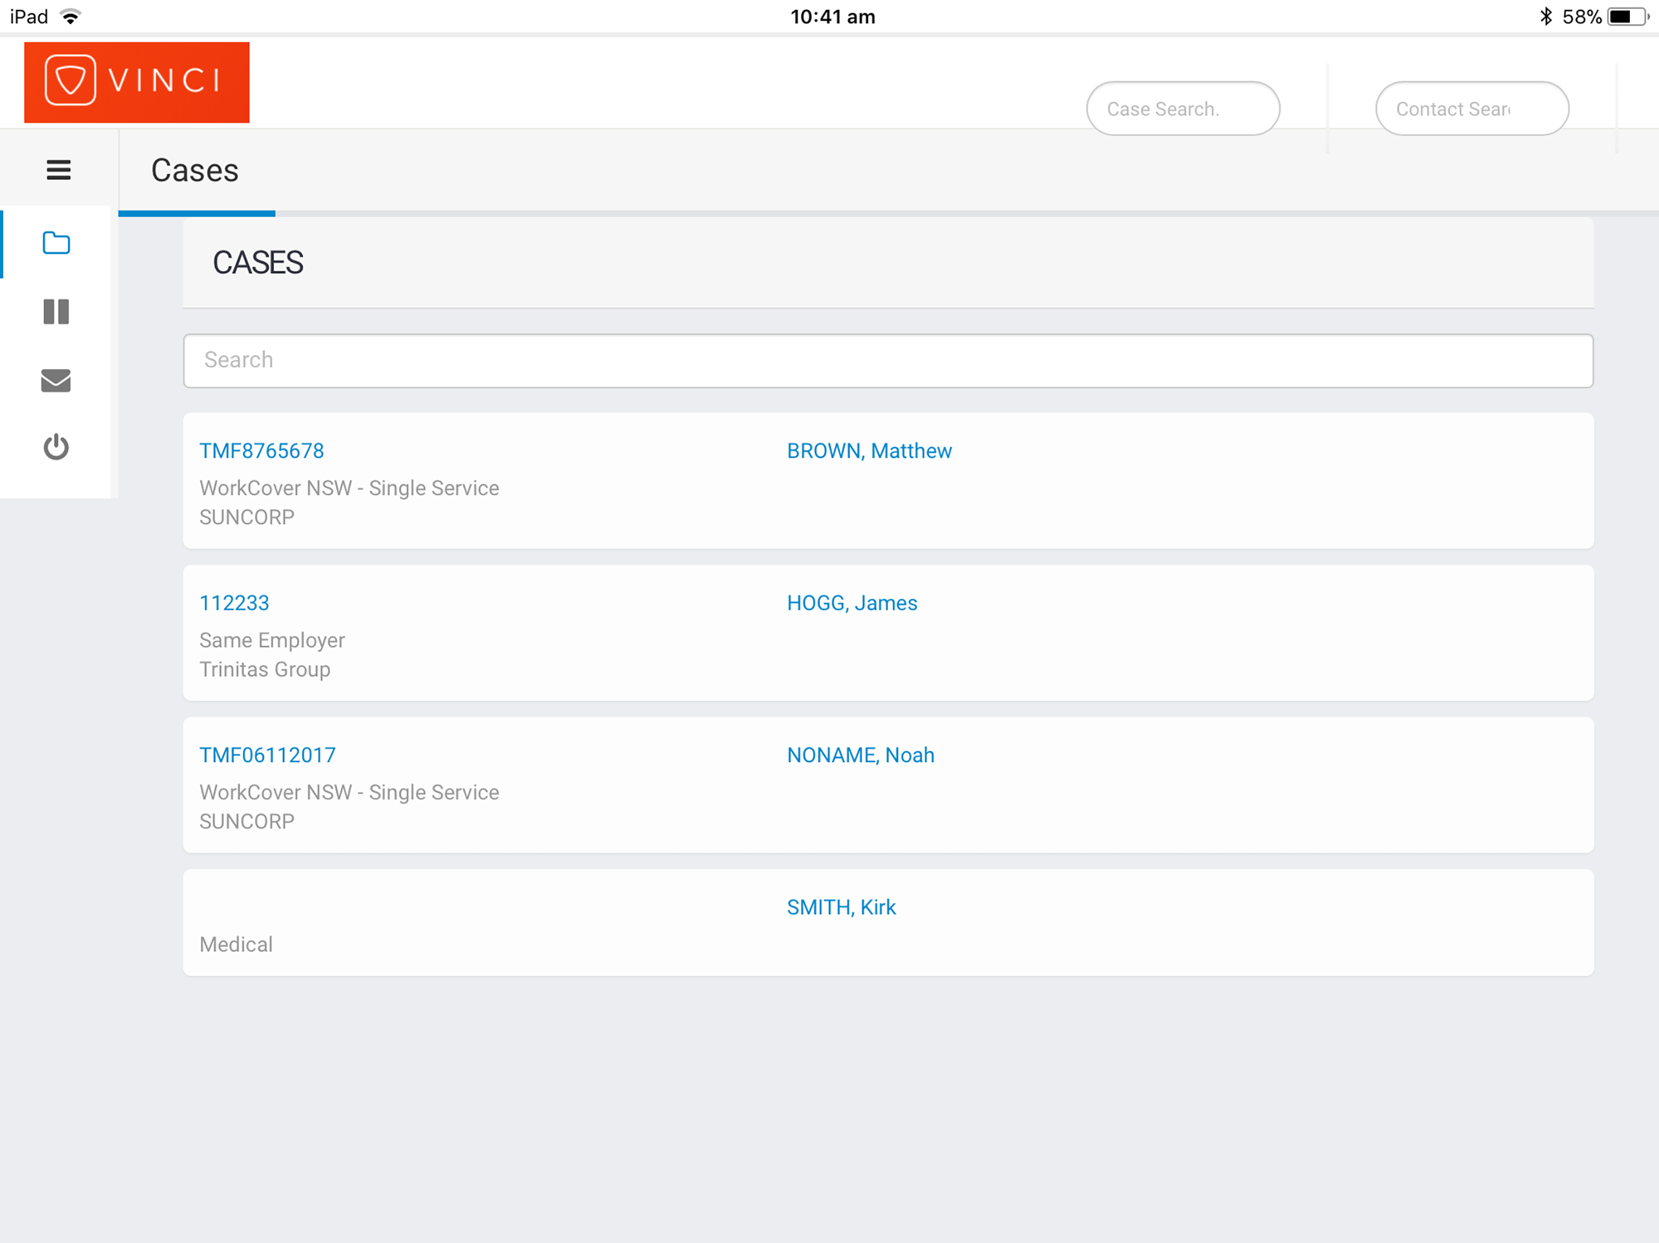The image size is (1659, 1243).
Task: Open case TMF06112017
Action: pyautogui.click(x=268, y=755)
